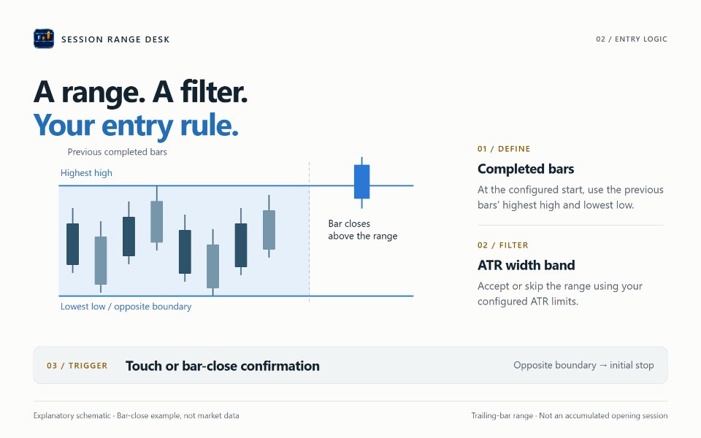Click the tallest light candle touching Highest high
Viewport: 701px width, 438px height.
pyautogui.click(x=156, y=218)
